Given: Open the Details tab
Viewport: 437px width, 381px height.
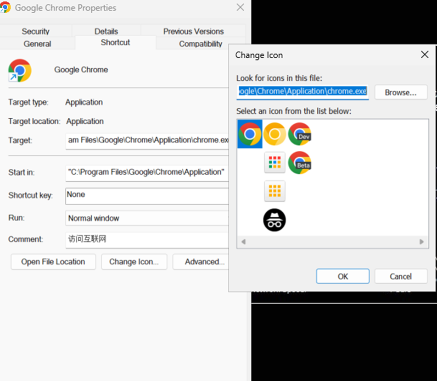Looking at the screenshot, I should (x=106, y=31).
